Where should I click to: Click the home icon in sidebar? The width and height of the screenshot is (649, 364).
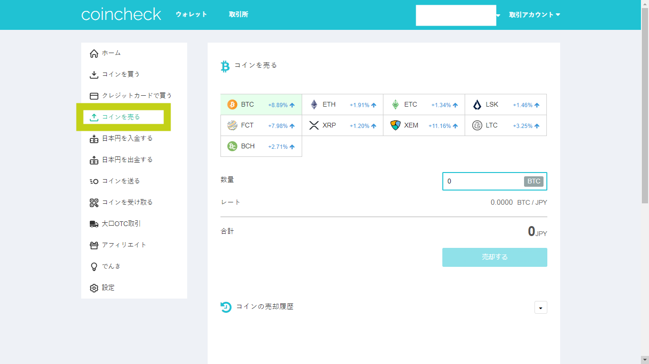click(94, 53)
